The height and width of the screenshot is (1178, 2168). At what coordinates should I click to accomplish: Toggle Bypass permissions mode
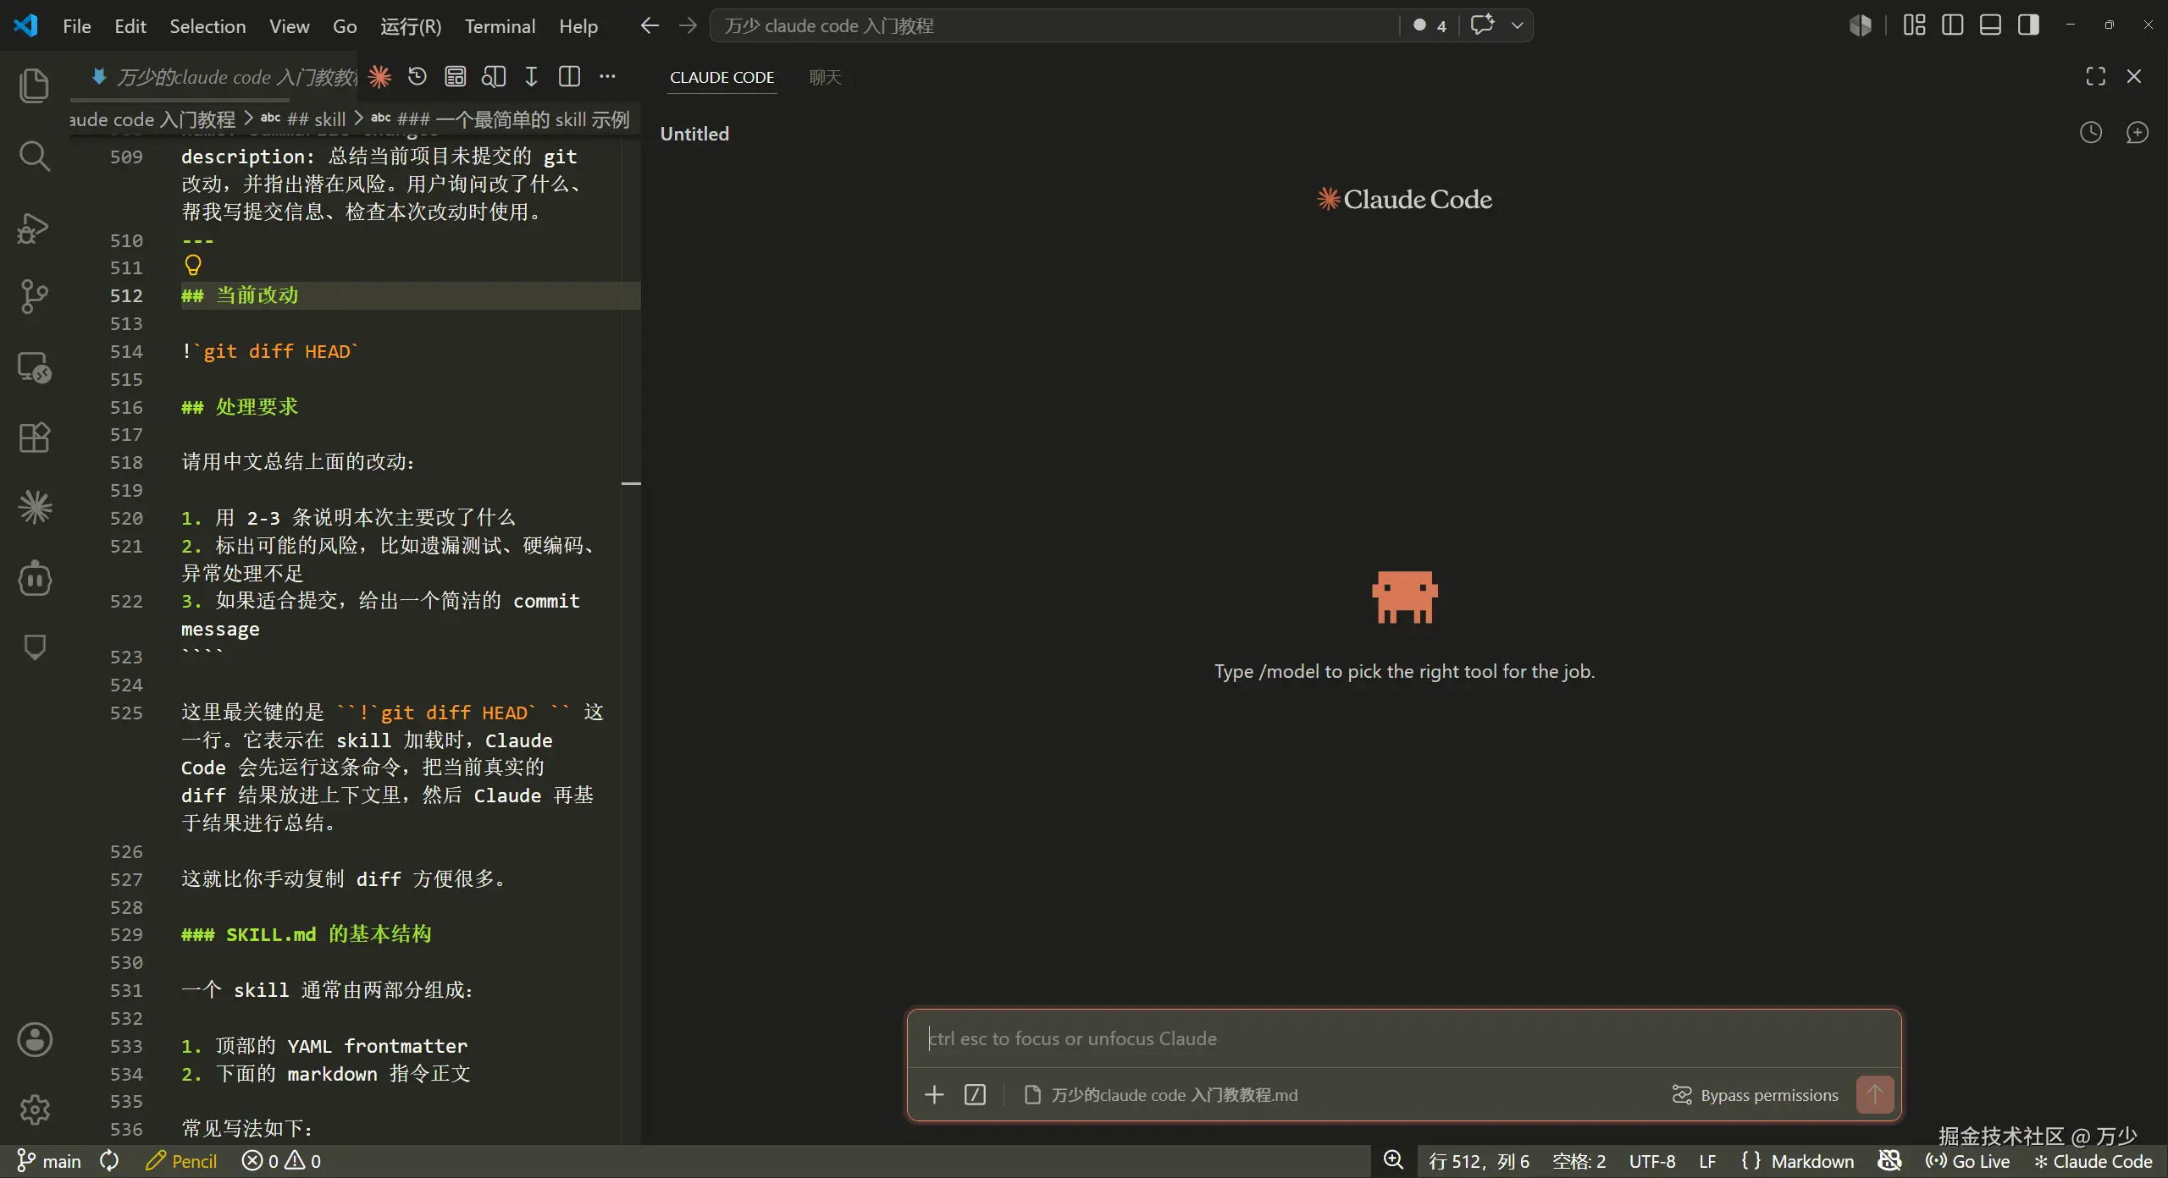[1756, 1095]
